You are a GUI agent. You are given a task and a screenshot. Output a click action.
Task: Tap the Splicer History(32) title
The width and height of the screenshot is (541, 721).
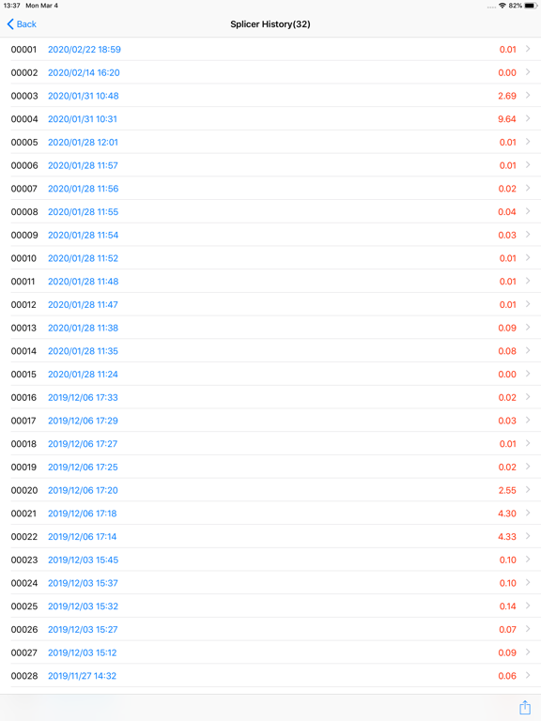pyautogui.click(x=270, y=24)
